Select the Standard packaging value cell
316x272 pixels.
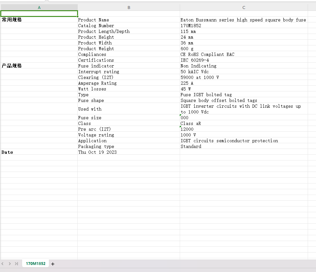[244, 146]
